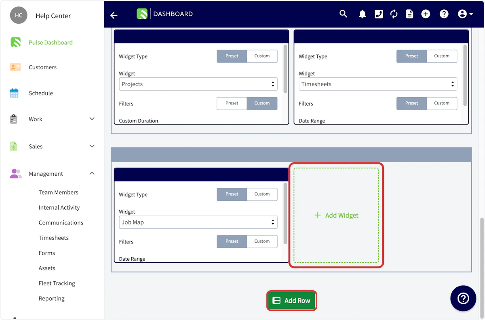485x320 pixels.
Task: Open search with magnifier icon
Action: pyautogui.click(x=343, y=14)
